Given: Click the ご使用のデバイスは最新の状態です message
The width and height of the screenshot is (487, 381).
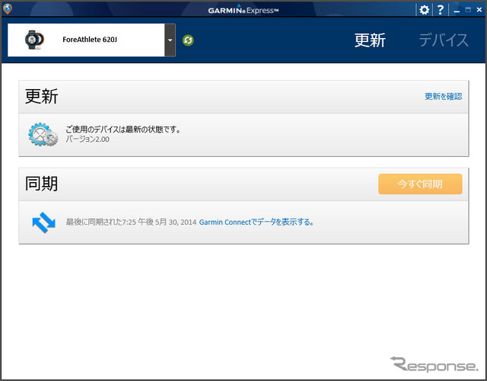Looking at the screenshot, I should click(x=123, y=129).
